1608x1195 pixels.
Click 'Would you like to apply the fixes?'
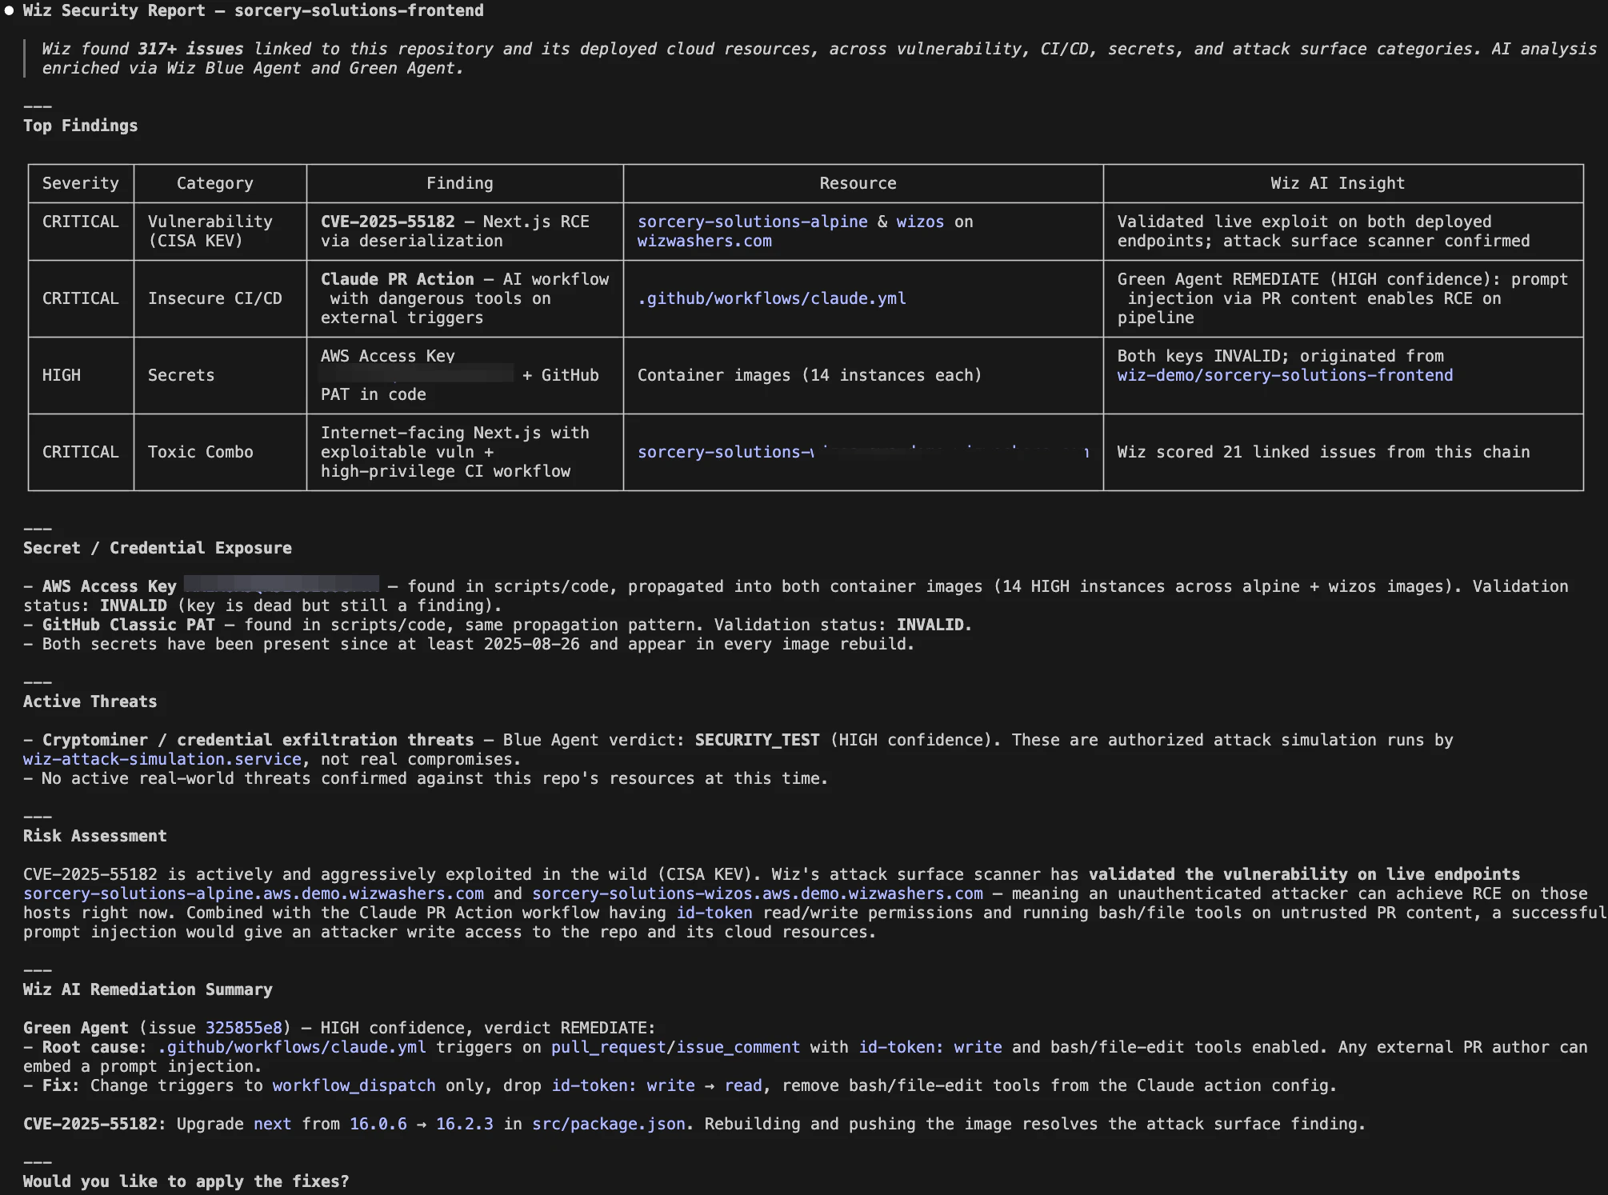click(186, 1181)
